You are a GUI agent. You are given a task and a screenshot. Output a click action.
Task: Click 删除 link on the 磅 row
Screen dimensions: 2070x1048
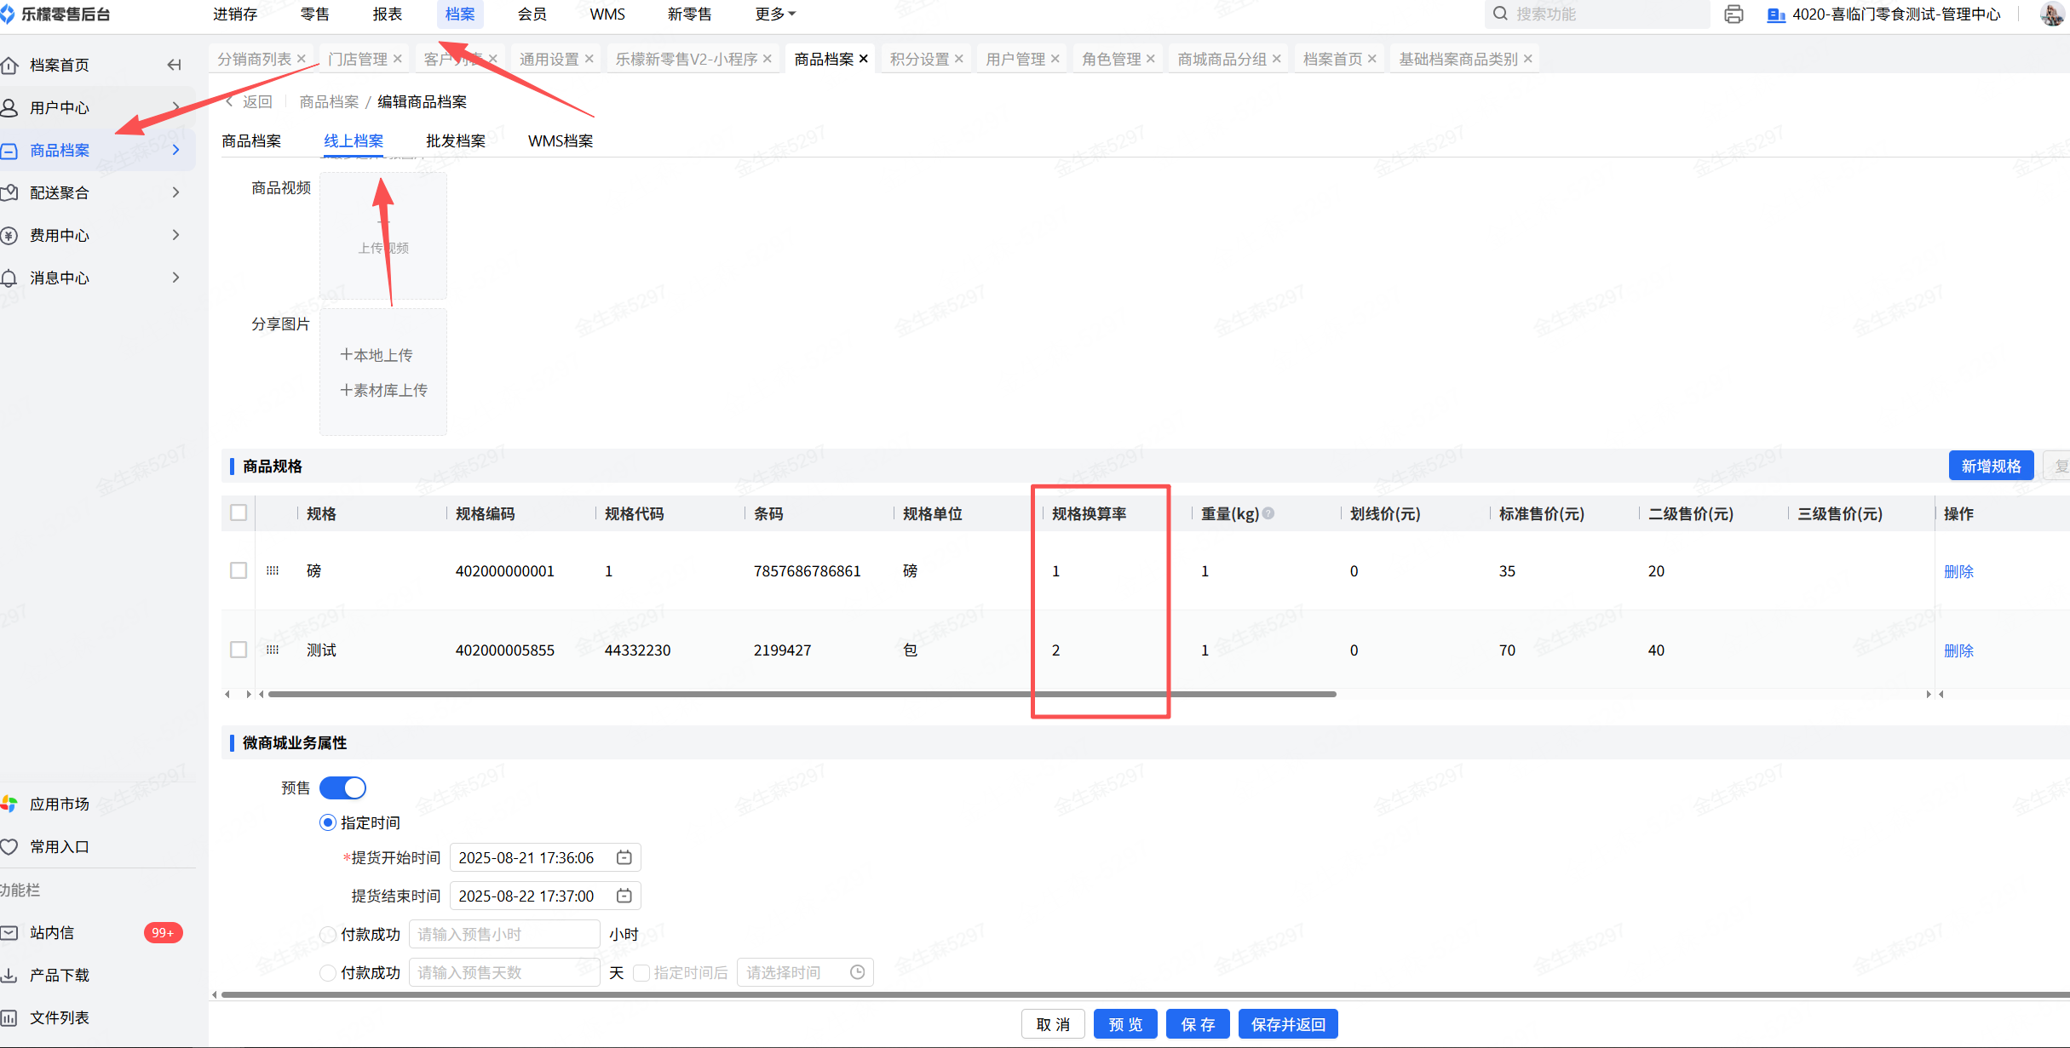click(x=1958, y=571)
